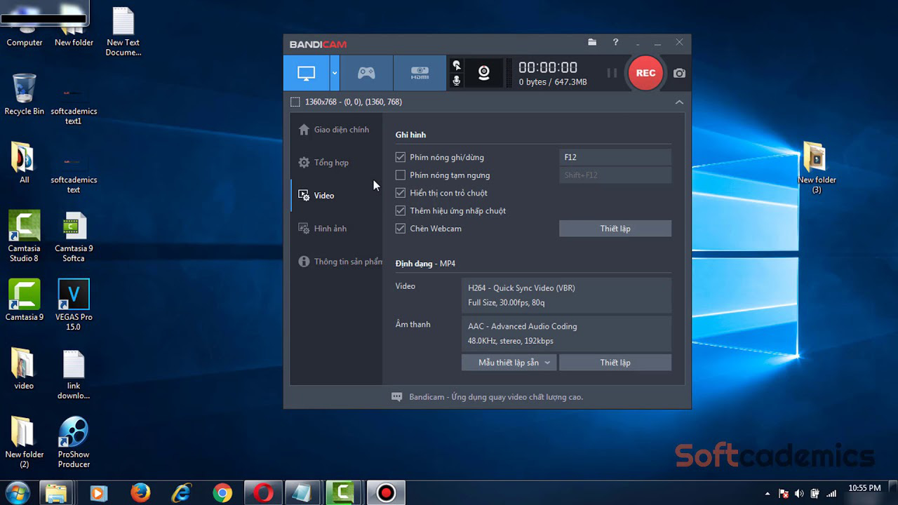The width and height of the screenshot is (898, 505).
Task: Open Opera browser from taskbar
Action: click(264, 493)
